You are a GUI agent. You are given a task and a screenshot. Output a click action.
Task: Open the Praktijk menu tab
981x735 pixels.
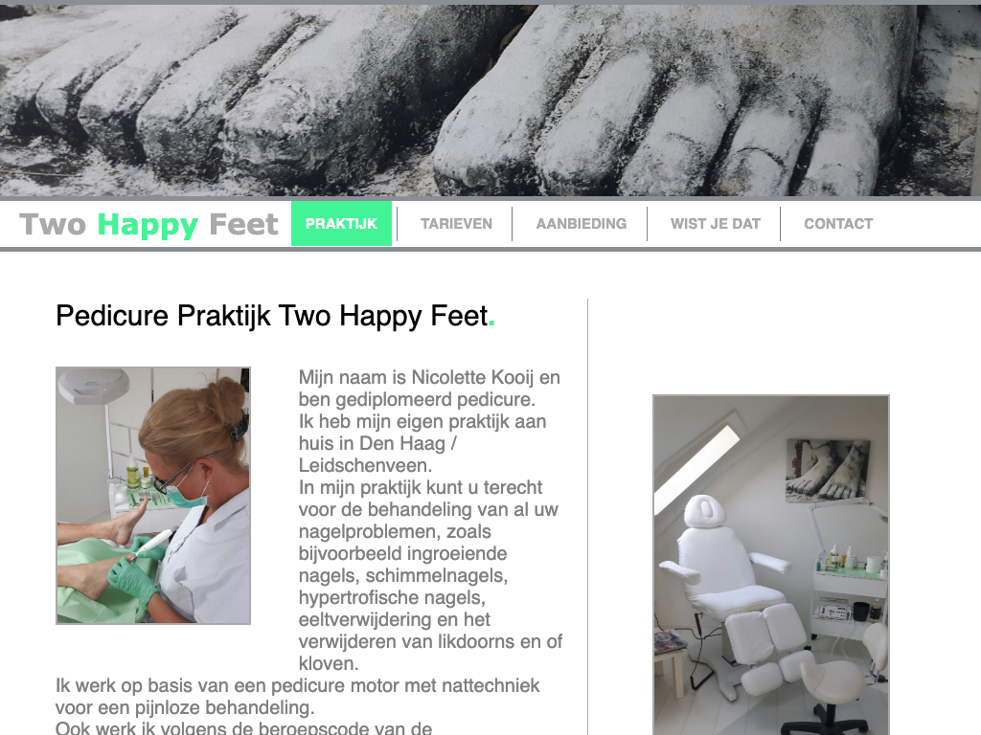pyautogui.click(x=341, y=224)
